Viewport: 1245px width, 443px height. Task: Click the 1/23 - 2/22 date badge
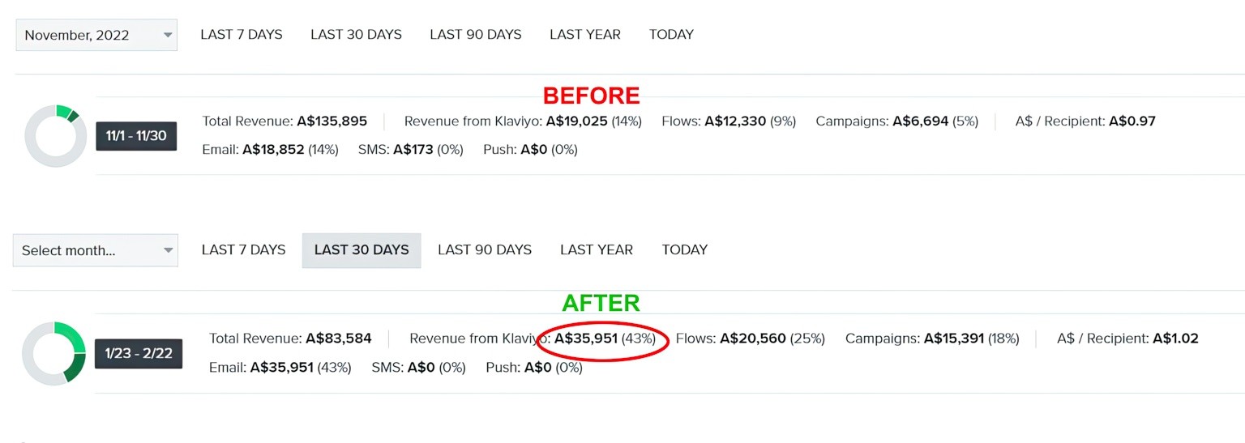tap(139, 354)
